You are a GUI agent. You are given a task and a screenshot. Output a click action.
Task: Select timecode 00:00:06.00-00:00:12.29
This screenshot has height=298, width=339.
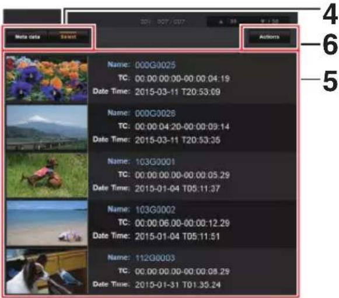tap(182, 223)
